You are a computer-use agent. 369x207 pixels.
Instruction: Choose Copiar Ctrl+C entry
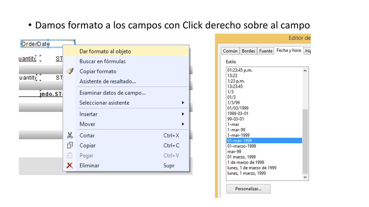(126, 146)
